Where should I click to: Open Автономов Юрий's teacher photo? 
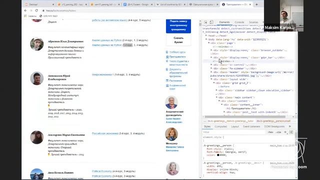[36, 78]
